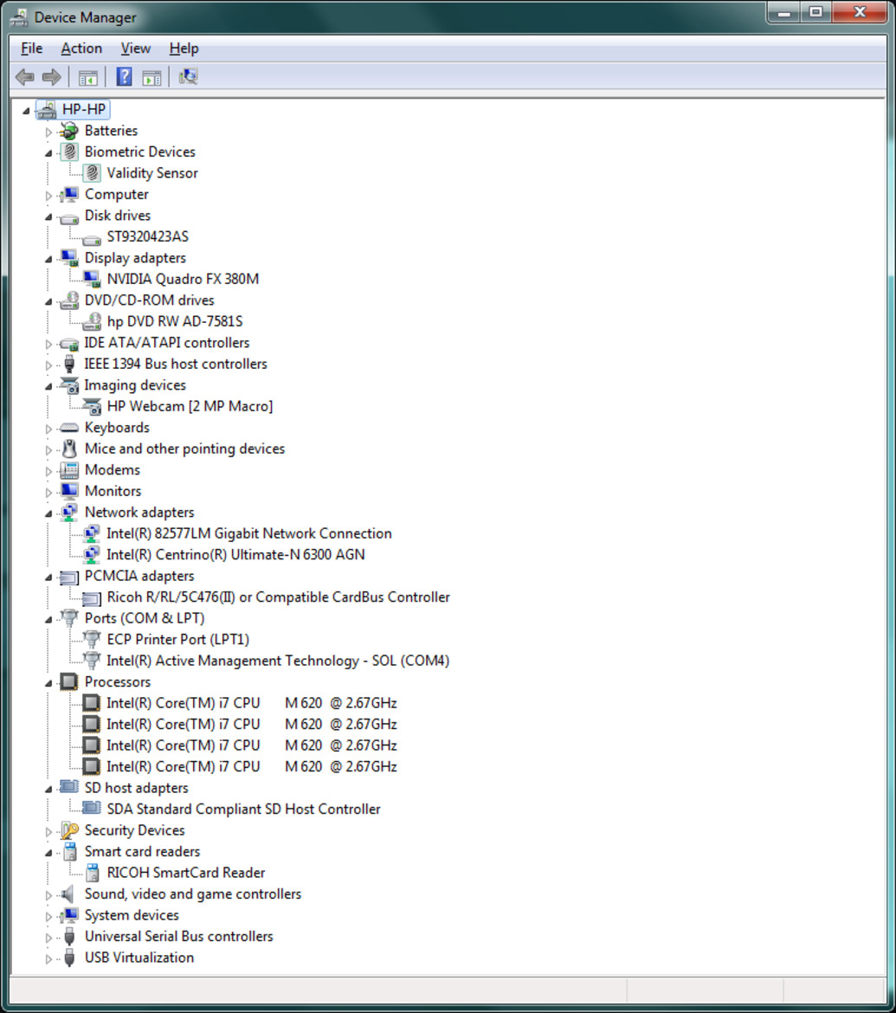896x1013 pixels.
Task: Click the Forward arrow toolbar icon
Action: point(52,78)
